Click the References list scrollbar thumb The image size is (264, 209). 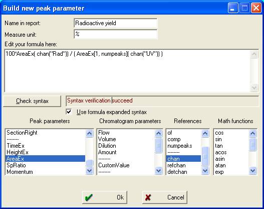click(x=205, y=156)
